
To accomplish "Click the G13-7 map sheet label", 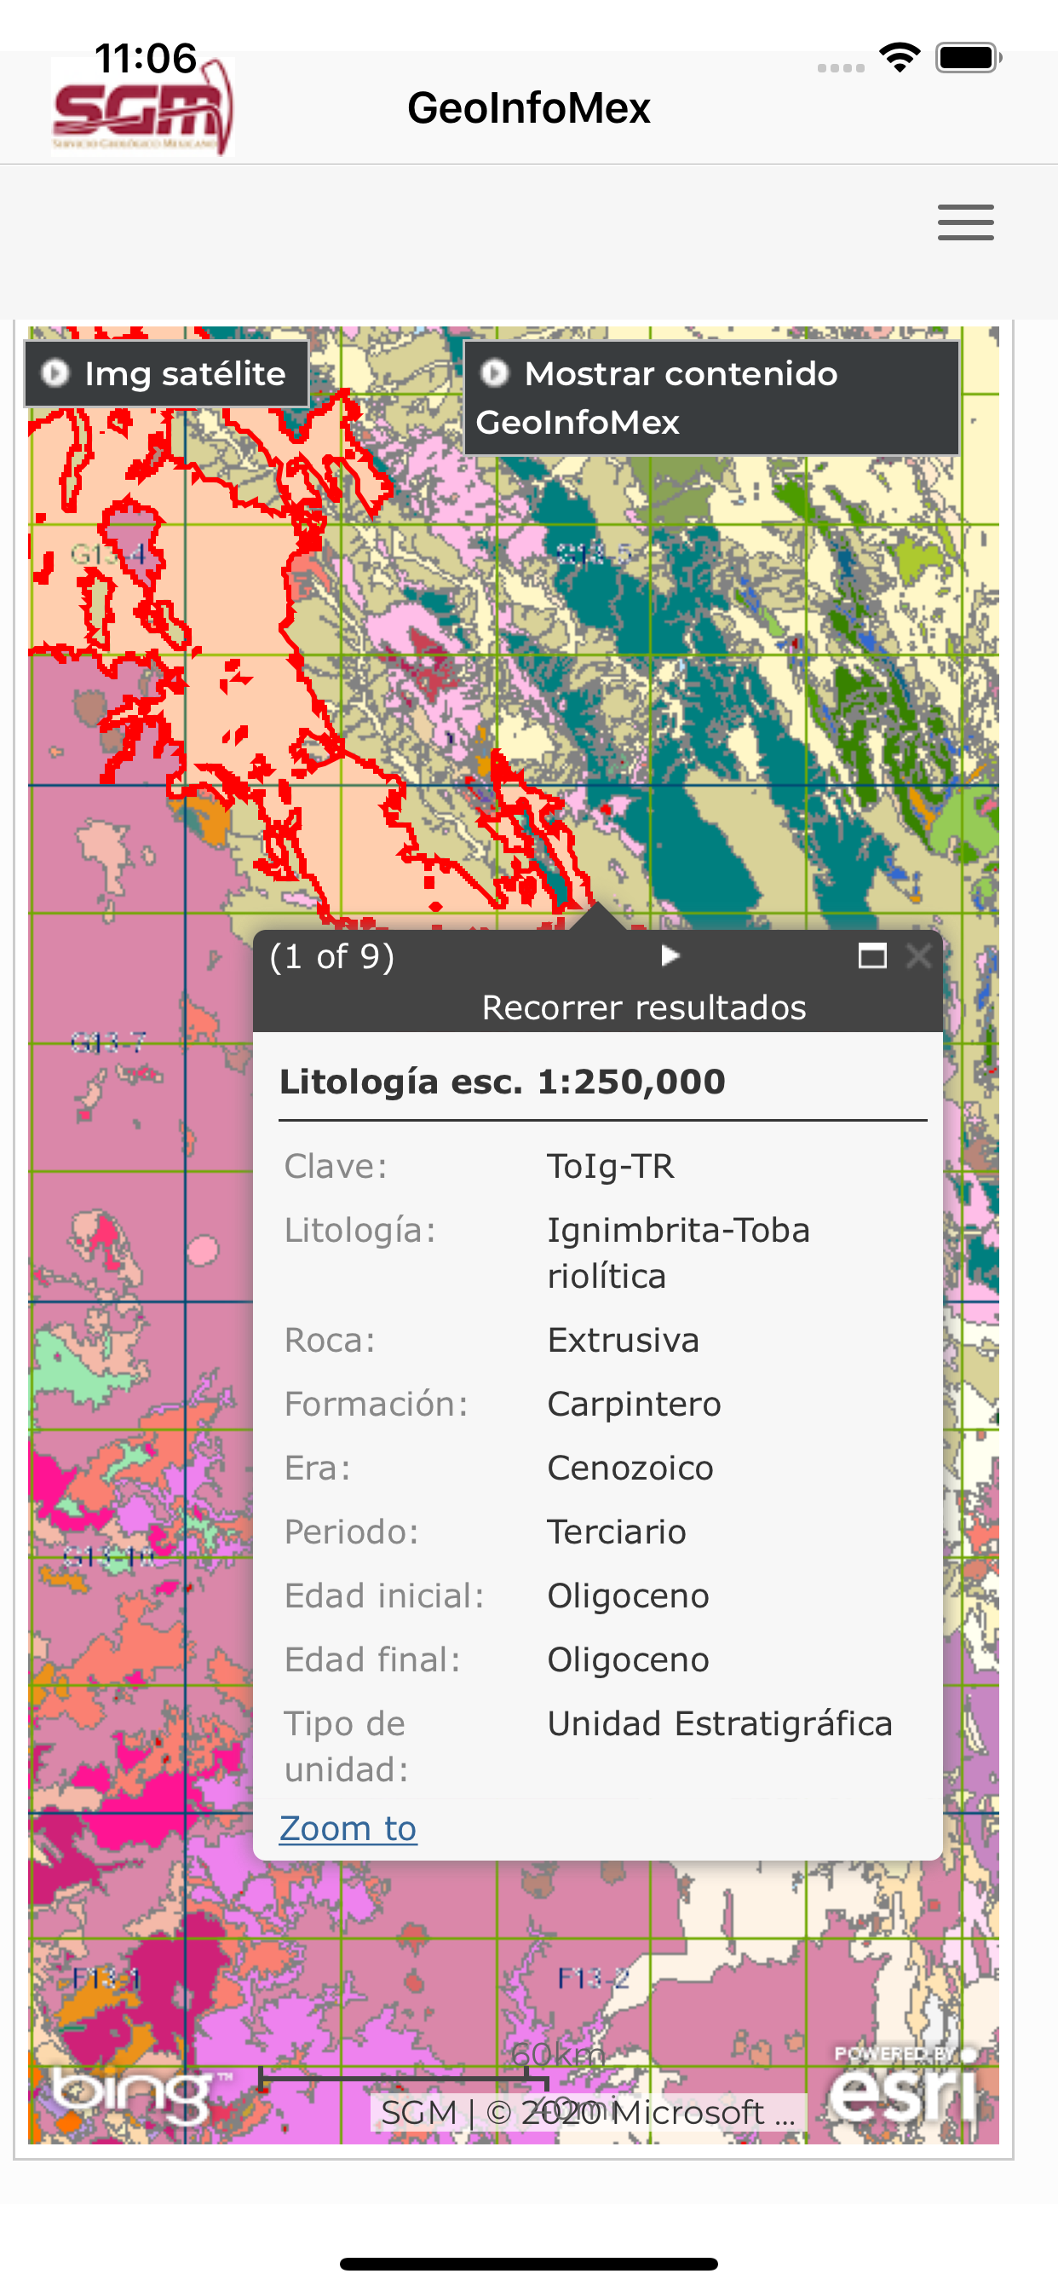I will 107,1042.
